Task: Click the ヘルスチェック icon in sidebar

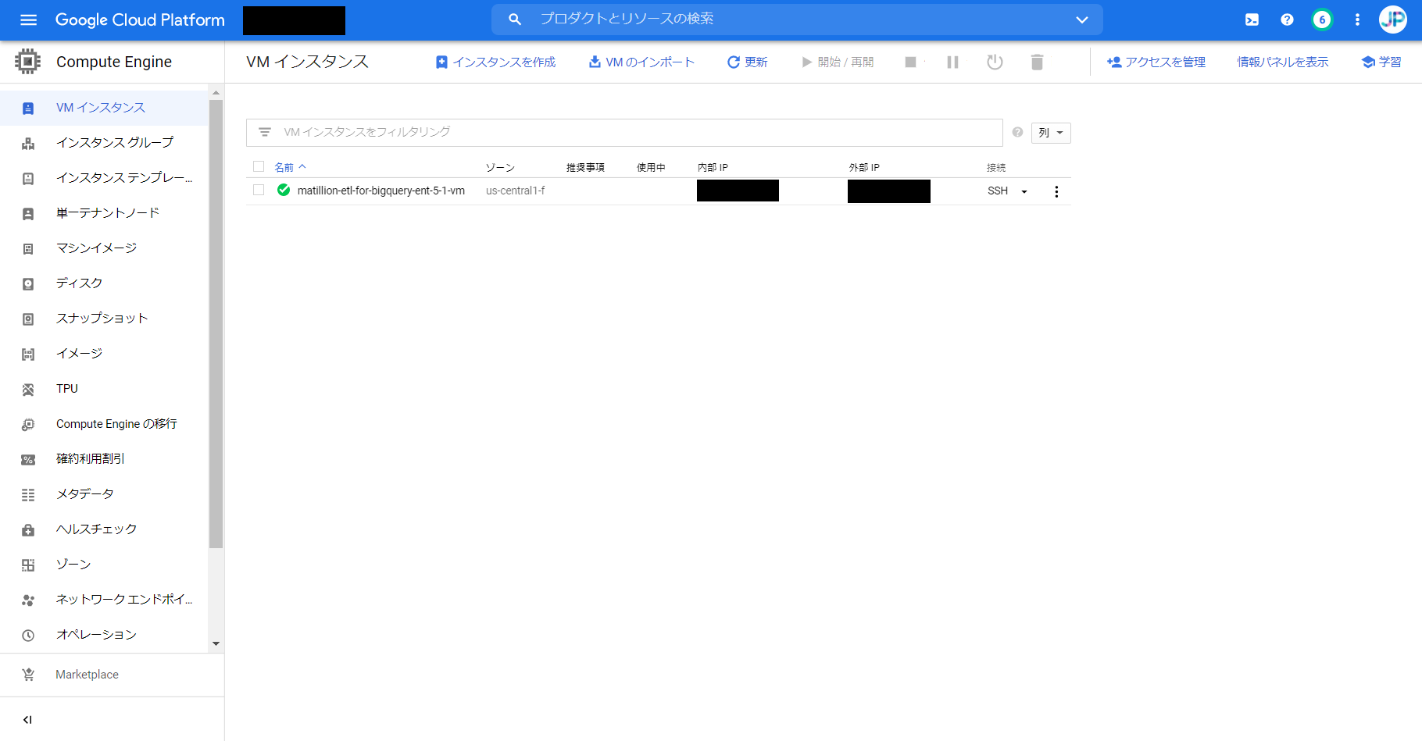Action: tap(28, 530)
